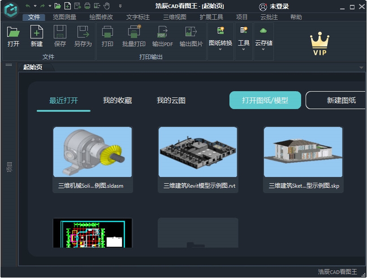Click the 新建图纸 button
The width and height of the screenshot is (367, 278).
coord(336,100)
